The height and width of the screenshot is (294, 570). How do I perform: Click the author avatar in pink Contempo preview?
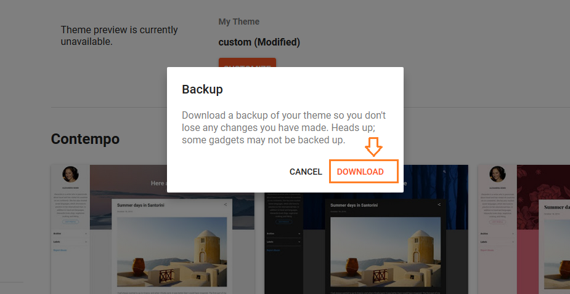[x=497, y=174]
